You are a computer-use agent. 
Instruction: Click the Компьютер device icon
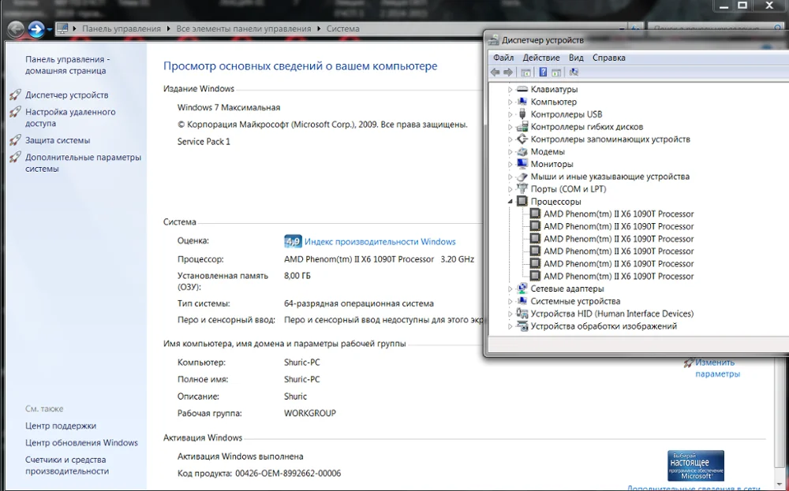(522, 102)
